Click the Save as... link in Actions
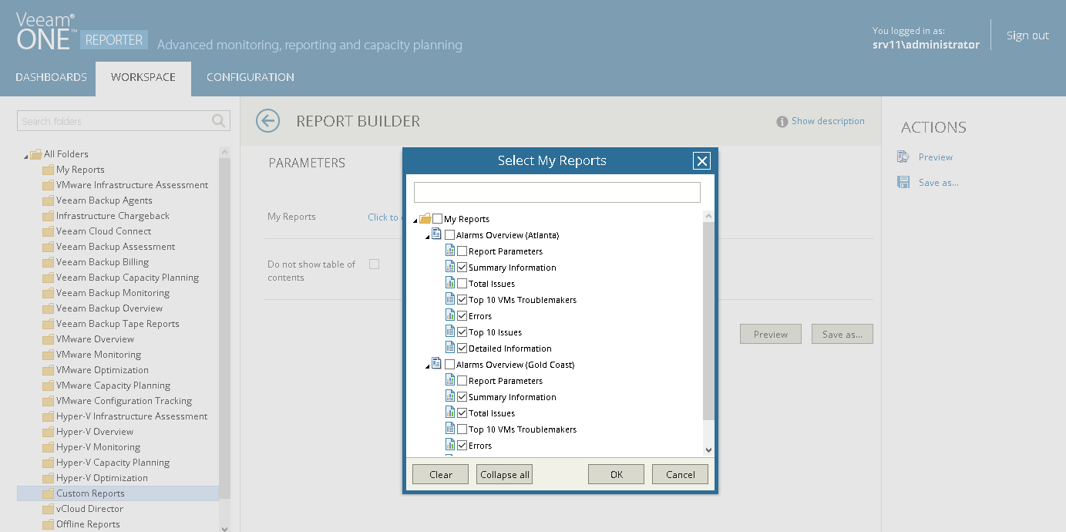This screenshot has width=1066, height=532. pos(939,183)
